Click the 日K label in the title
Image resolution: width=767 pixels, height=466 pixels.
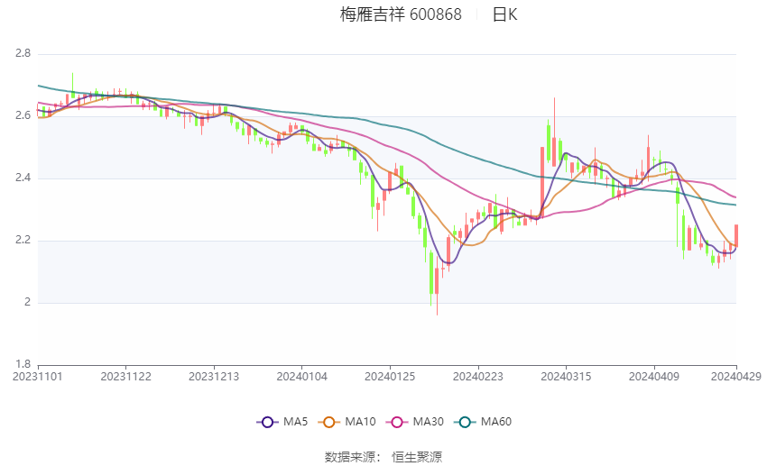tap(504, 14)
